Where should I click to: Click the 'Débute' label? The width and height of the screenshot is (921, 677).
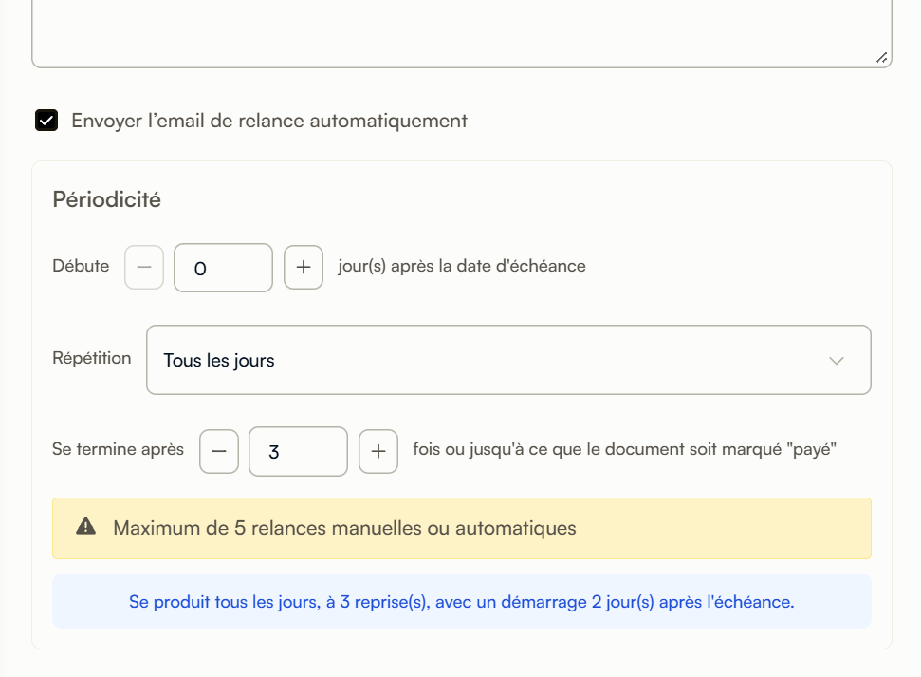81,266
